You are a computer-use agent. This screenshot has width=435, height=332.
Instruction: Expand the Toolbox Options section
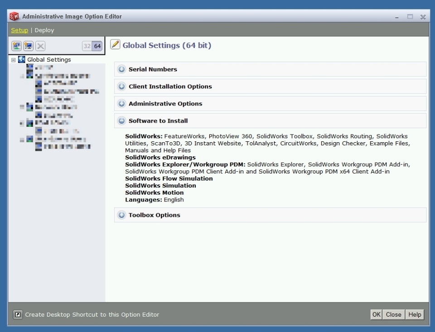[121, 215]
